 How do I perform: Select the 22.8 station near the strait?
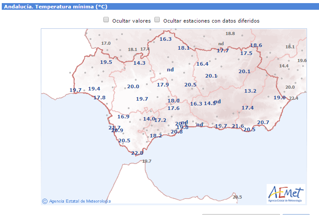(x=137, y=153)
